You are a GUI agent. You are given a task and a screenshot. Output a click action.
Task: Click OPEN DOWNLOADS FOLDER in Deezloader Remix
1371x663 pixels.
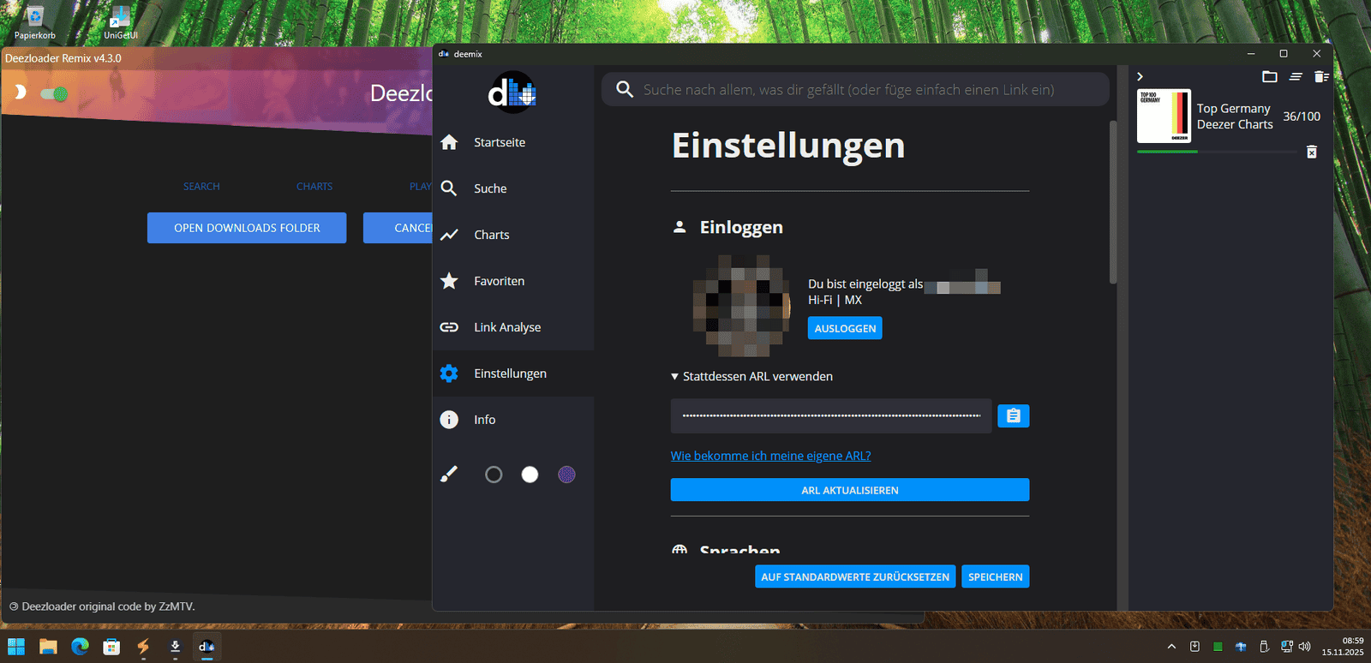pos(247,228)
